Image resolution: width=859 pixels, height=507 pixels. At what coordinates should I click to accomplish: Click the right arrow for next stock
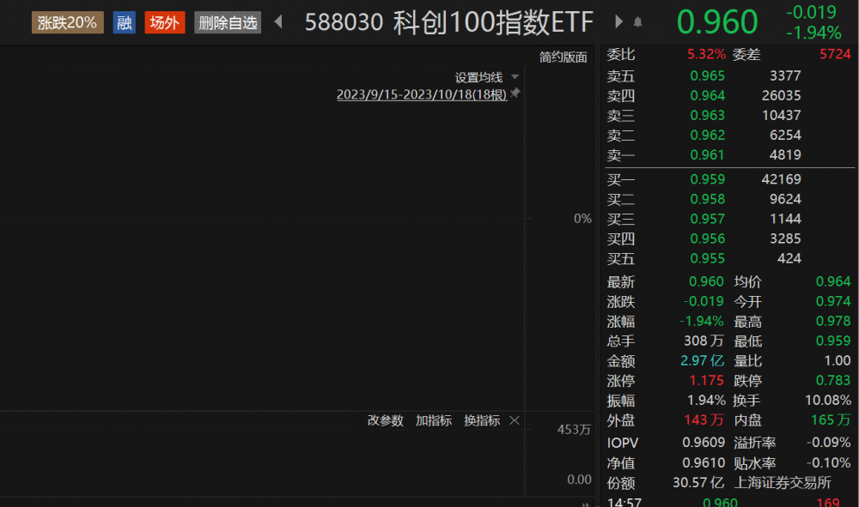click(x=618, y=22)
